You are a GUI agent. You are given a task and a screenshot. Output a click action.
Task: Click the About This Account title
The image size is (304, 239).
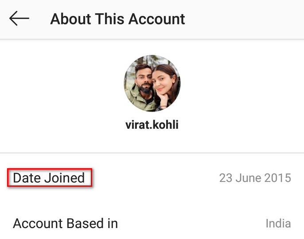coord(117,19)
